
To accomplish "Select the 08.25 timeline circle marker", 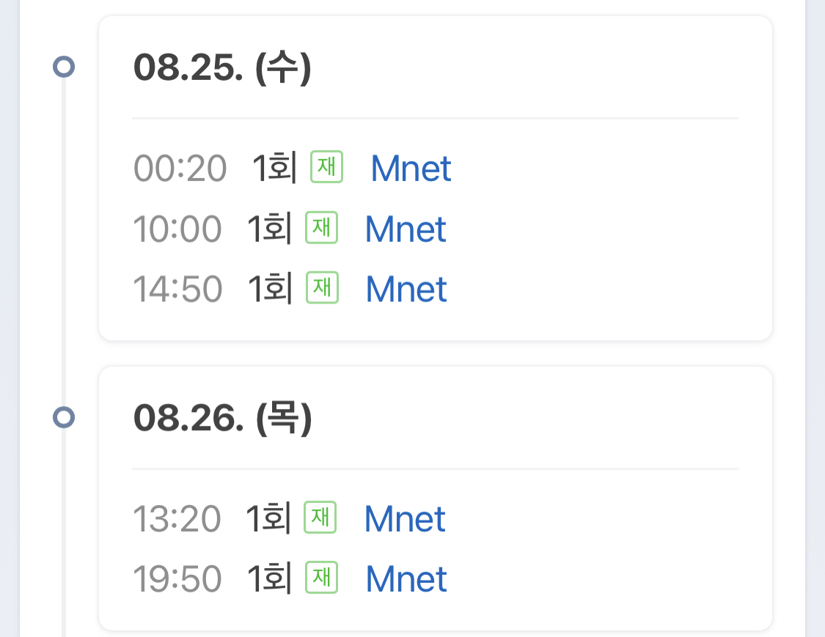I will pos(65,68).
